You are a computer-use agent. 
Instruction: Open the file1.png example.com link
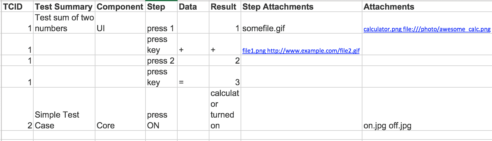tap(301, 51)
